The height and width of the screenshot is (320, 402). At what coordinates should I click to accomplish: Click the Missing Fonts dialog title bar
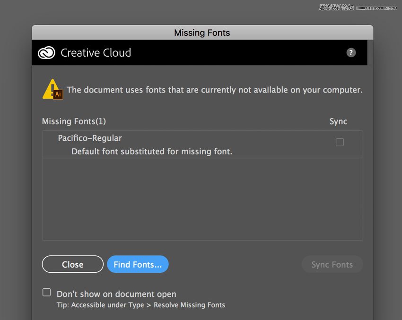point(202,33)
